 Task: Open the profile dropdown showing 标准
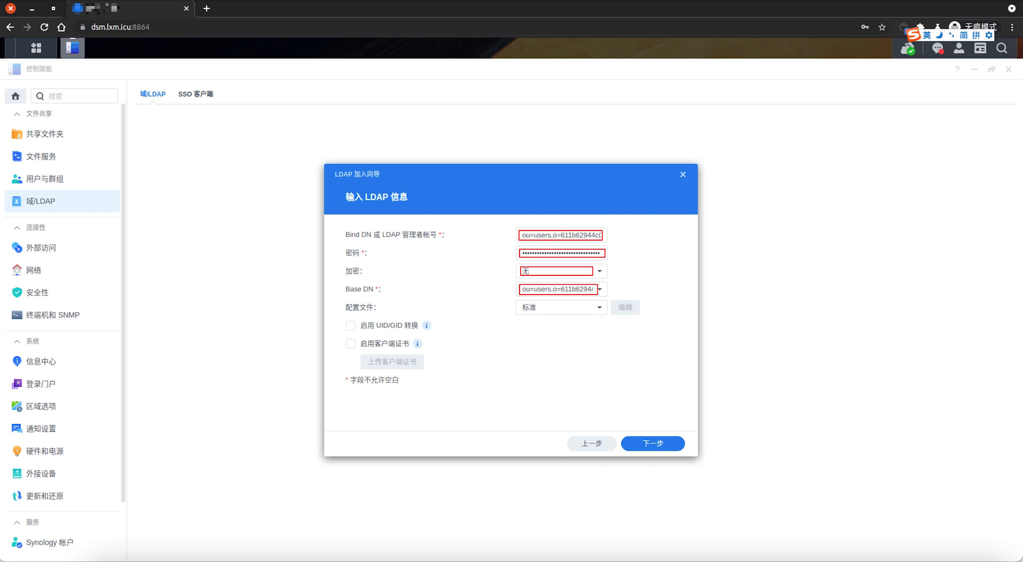click(x=561, y=307)
